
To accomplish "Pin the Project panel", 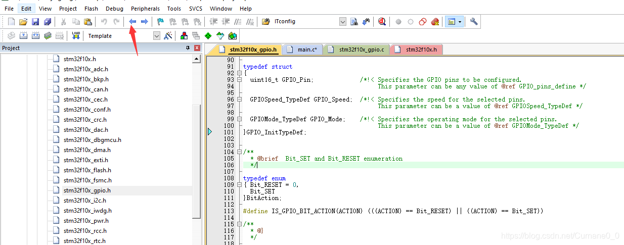I will [188, 48].
